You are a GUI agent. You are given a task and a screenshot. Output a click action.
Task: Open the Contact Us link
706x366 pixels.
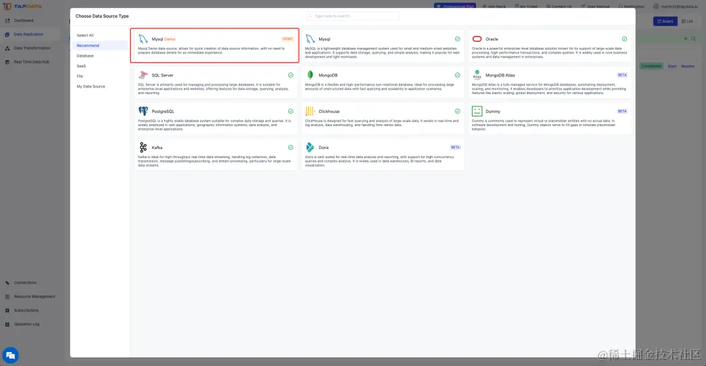pos(559,7)
